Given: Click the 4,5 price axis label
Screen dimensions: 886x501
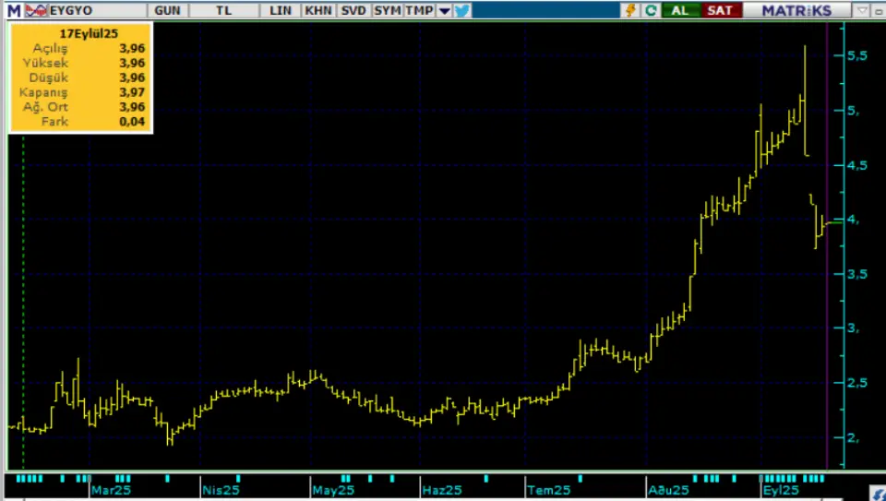Looking at the screenshot, I should tap(856, 165).
